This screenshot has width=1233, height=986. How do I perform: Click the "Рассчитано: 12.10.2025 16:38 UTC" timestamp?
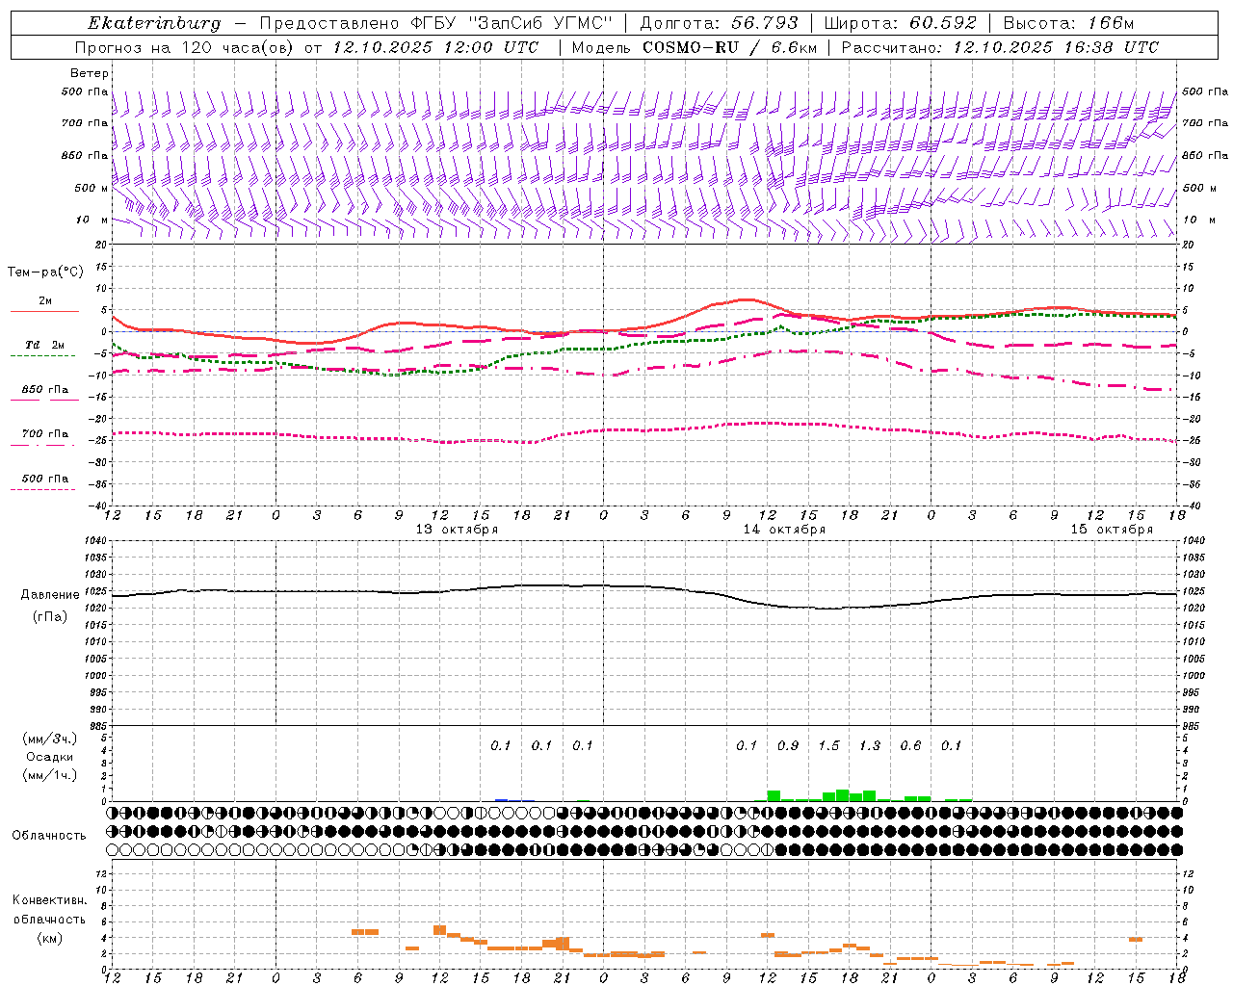coord(1000,47)
